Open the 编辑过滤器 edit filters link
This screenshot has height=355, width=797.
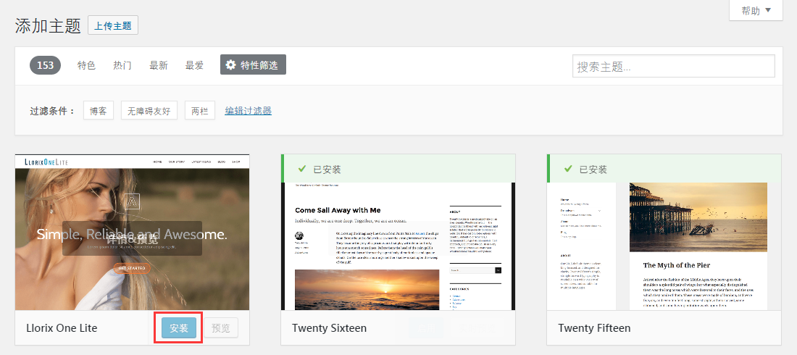pos(248,111)
